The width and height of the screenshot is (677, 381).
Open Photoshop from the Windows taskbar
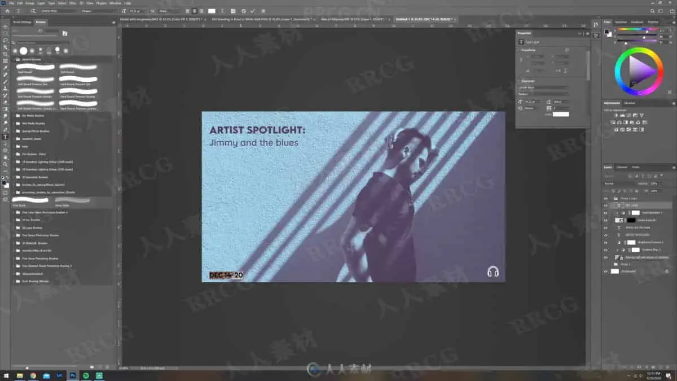[73, 375]
